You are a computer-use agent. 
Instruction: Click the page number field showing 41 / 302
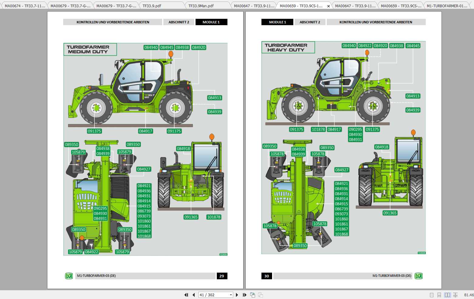[213, 295]
